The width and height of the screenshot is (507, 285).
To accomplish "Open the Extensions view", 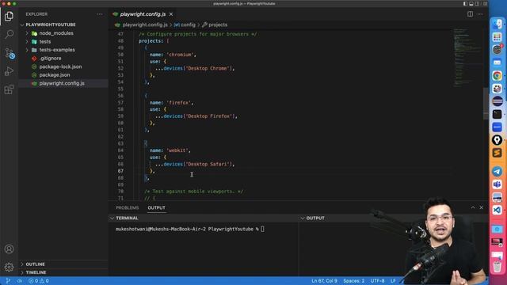I will point(9,89).
